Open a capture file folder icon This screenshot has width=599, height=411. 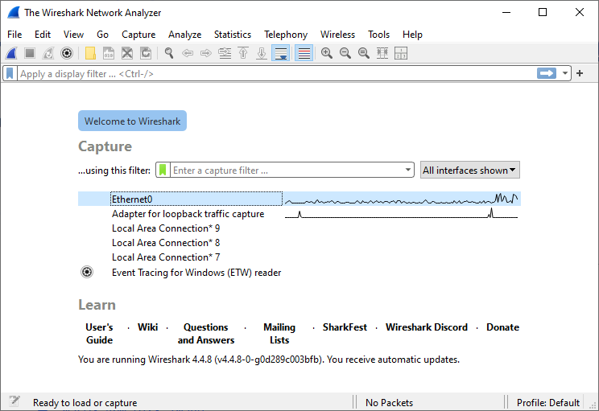pos(90,53)
